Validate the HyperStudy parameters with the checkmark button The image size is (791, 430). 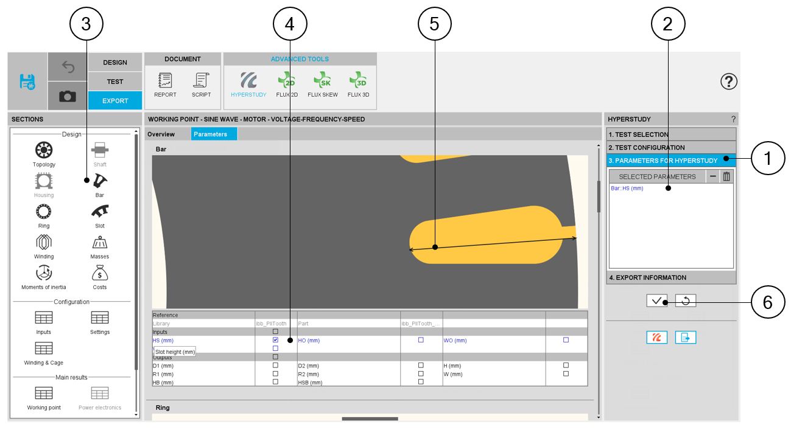[656, 300]
